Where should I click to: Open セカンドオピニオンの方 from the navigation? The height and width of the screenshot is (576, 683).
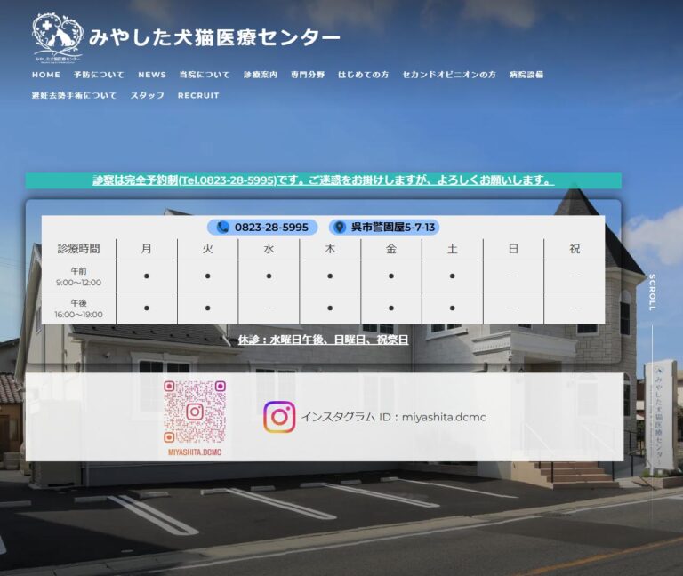tap(449, 75)
